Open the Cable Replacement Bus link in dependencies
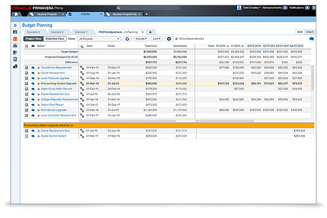The image size is (327, 218). pyautogui.click(x=55, y=131)
